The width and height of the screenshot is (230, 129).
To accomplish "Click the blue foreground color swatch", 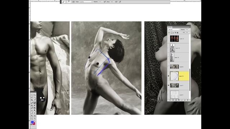I will 32,122.
